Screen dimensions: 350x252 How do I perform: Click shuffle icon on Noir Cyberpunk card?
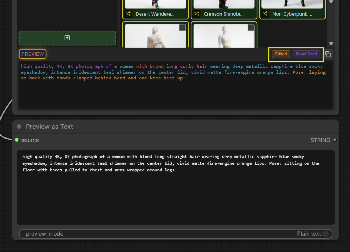point(265,14)
